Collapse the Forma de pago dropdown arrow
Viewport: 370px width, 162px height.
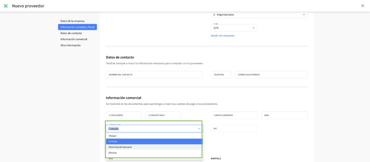click(199, 129)
